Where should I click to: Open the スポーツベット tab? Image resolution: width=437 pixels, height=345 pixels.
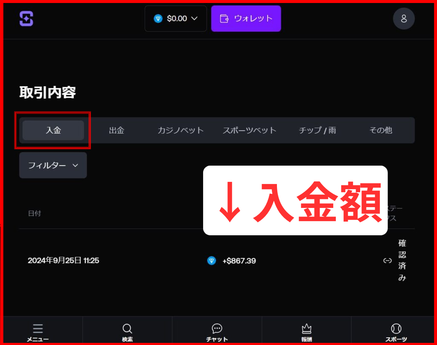(x=250, y=130)
